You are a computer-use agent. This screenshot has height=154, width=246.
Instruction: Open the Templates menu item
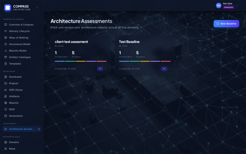[x=15, y=64]
